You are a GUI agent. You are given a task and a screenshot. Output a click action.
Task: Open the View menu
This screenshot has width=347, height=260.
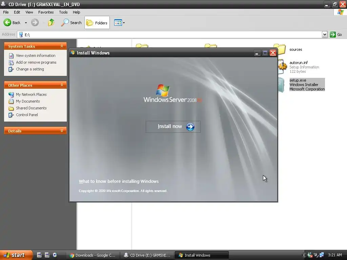pyautogui.click(x=29, y=12)
